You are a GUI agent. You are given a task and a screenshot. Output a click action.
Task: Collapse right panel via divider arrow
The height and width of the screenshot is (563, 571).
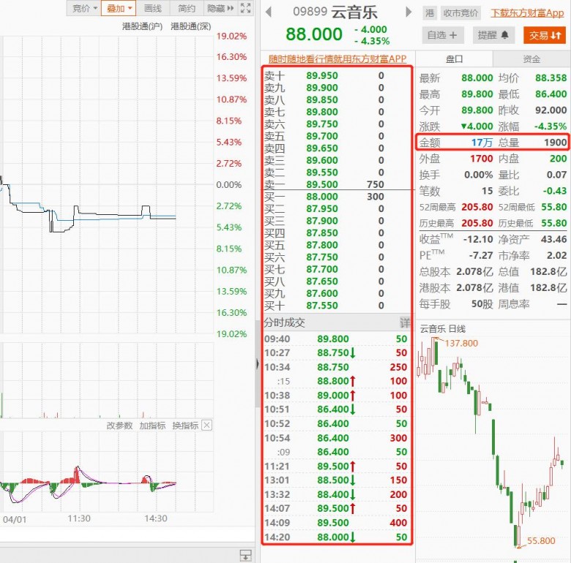pos(257,363)
